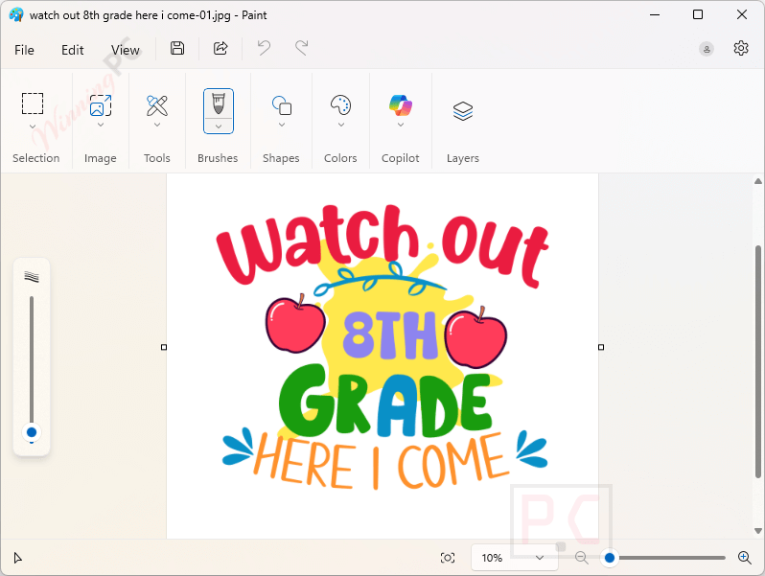Toggle the Layers panel

(x=463, y=111)
